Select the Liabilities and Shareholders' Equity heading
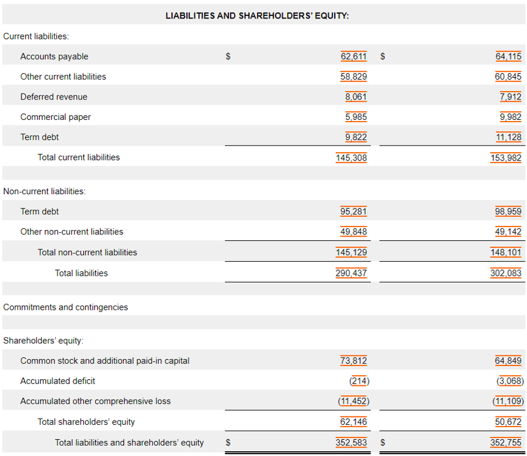The image size is (527, 456). [x=257, y=16]
